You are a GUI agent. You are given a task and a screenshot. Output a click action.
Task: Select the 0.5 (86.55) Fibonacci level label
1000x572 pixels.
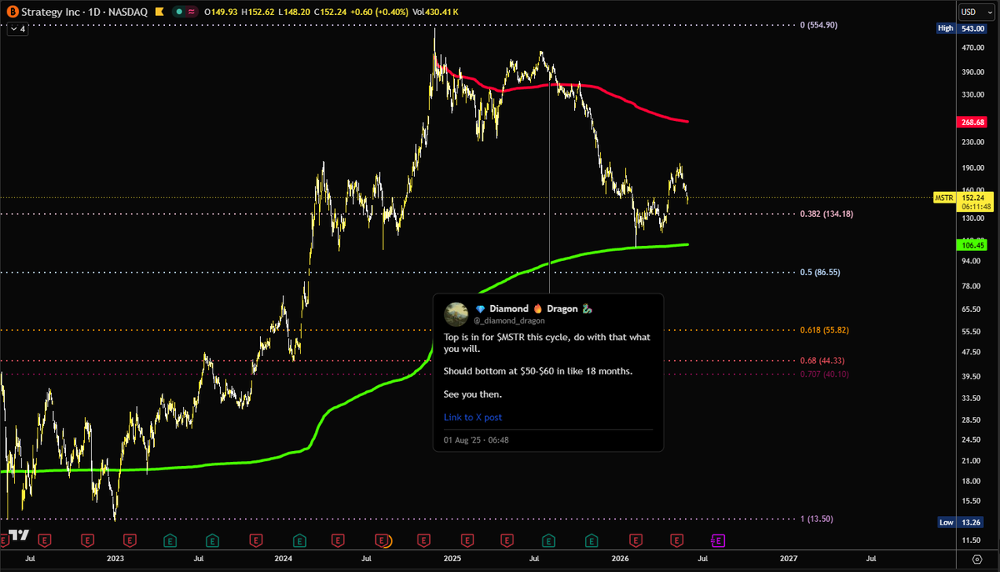(x=820, y=272)
